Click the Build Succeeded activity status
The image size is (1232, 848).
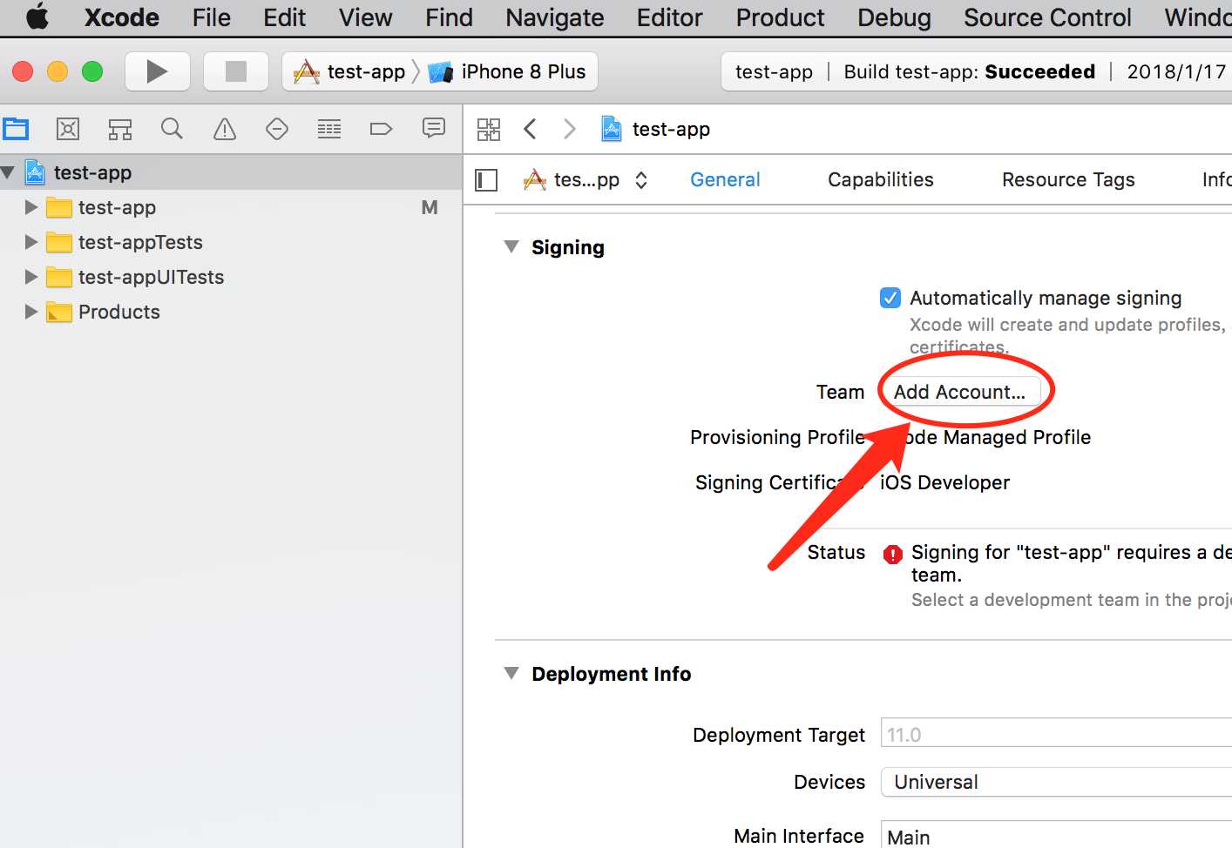coord(970,71)
